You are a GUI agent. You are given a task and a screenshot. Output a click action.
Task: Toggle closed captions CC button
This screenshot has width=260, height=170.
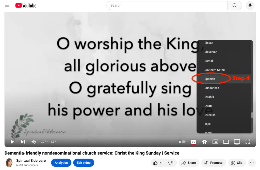tap(193, 142)
